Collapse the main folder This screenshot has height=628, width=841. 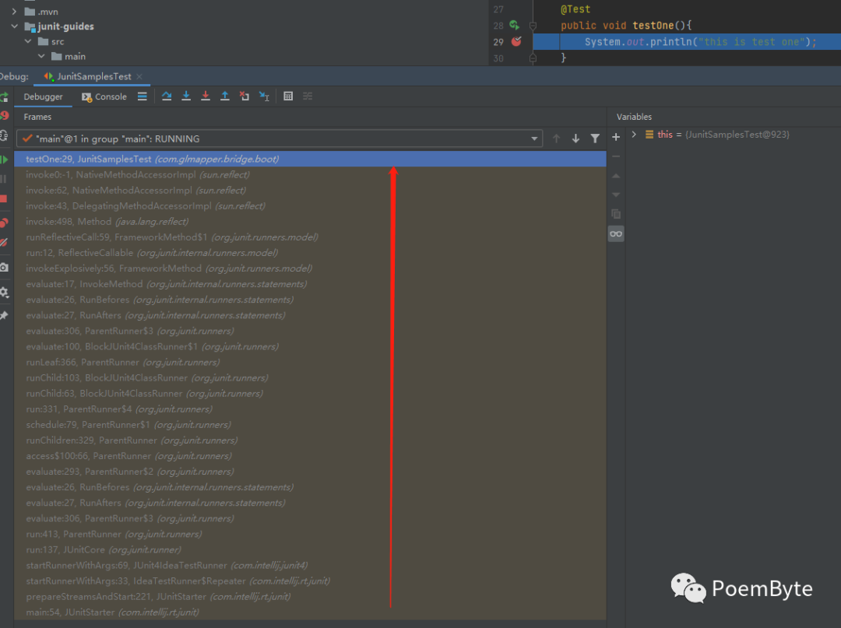(41, 56)
